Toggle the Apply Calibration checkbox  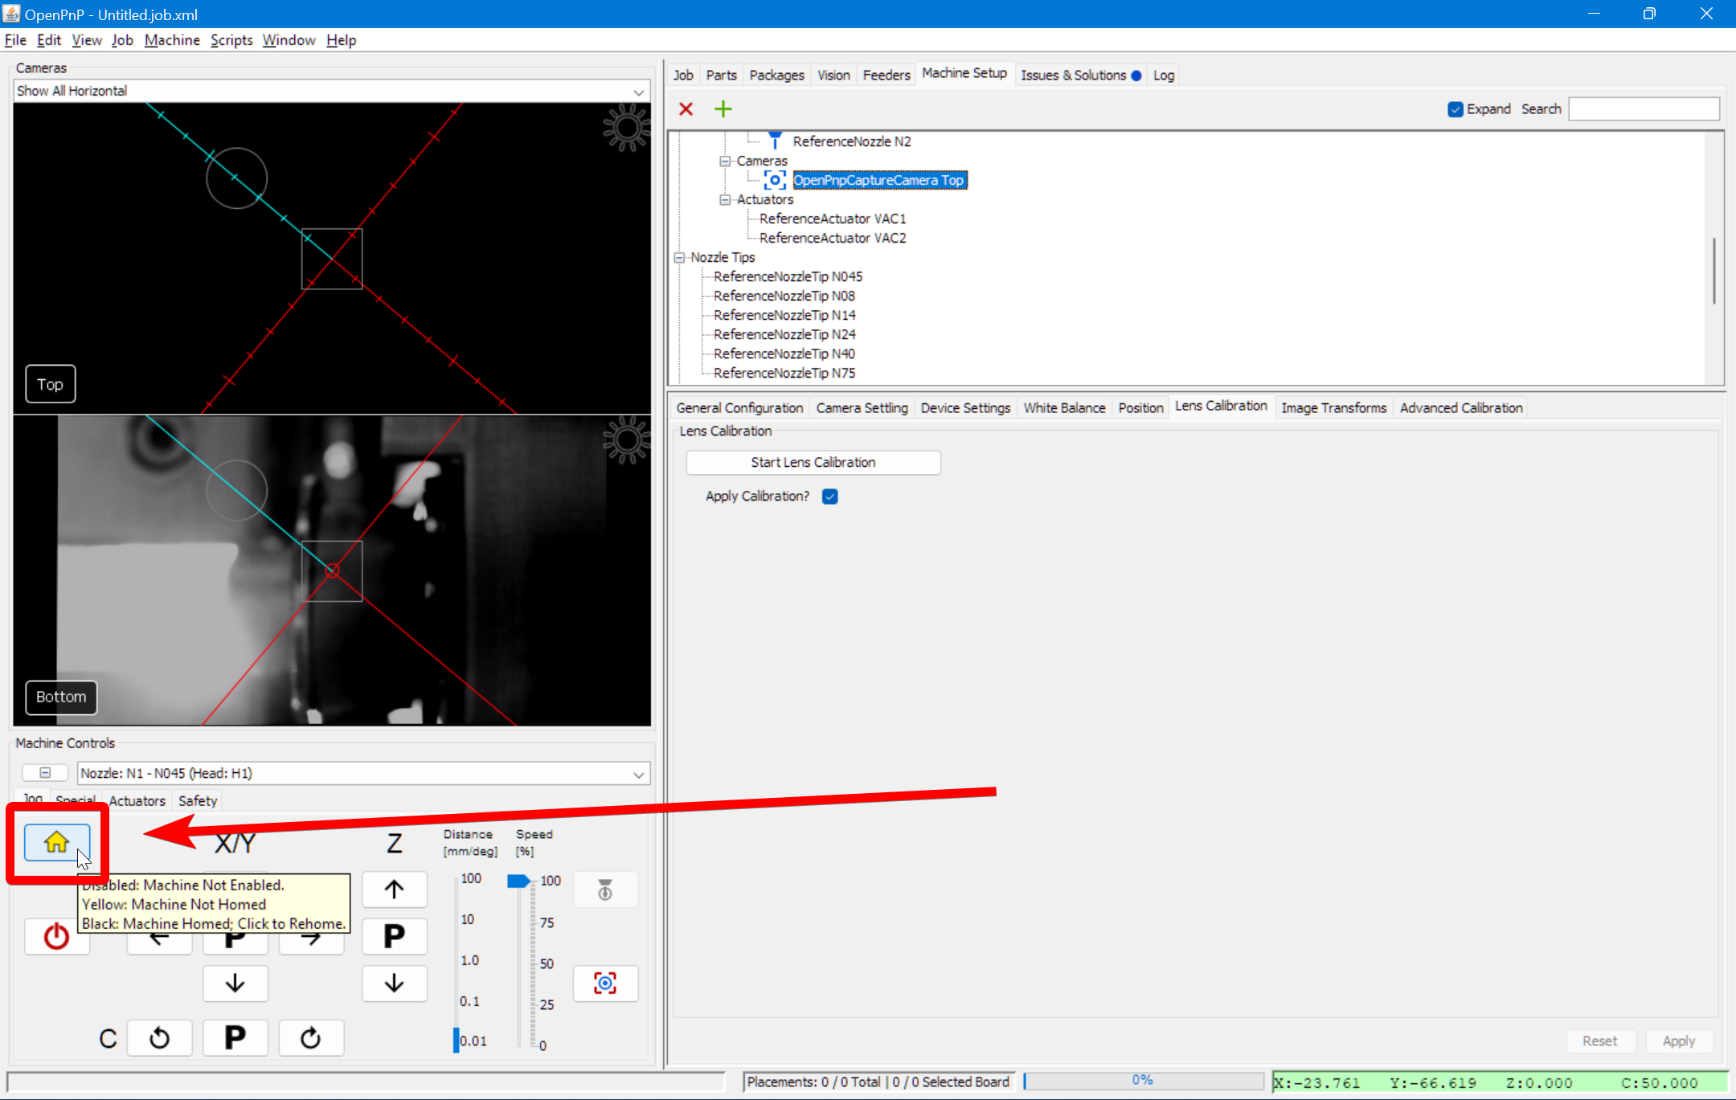pos(830,497)
